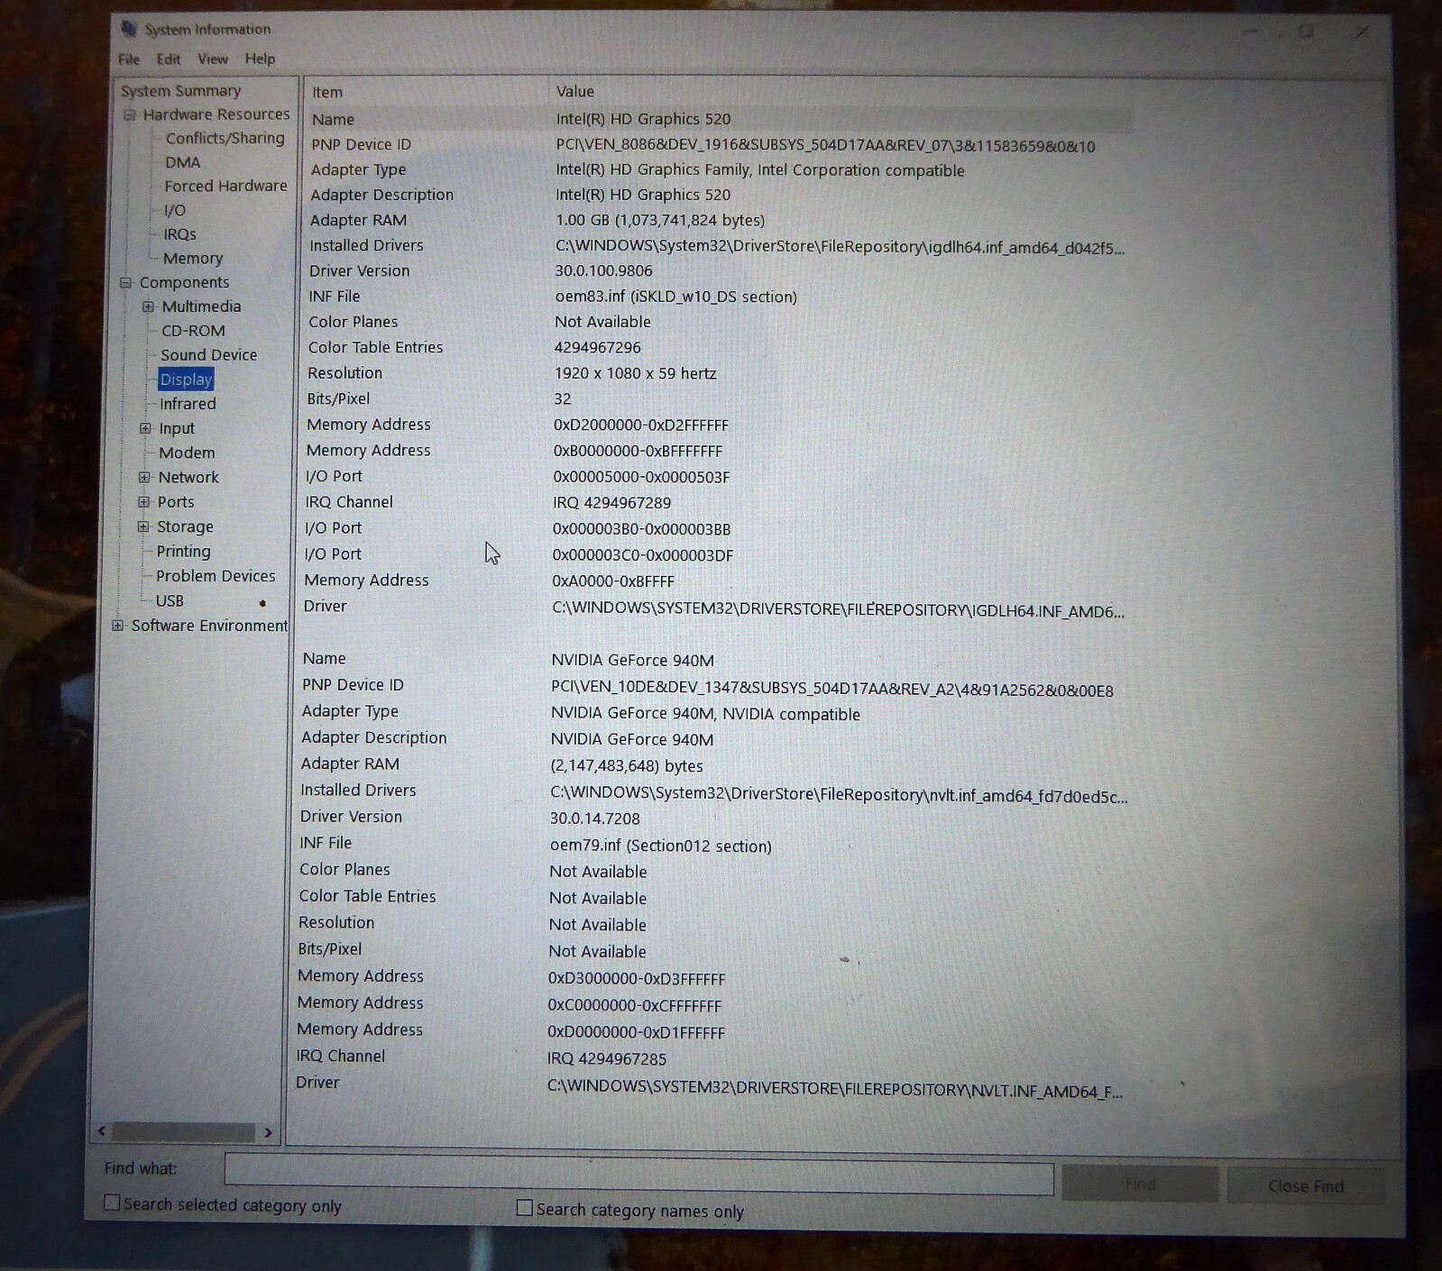
Task: Open the Edit menu
Action: click(x=169, y=59)
